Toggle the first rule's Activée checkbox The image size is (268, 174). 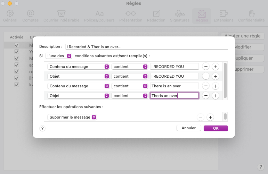(x=16, y=45)
